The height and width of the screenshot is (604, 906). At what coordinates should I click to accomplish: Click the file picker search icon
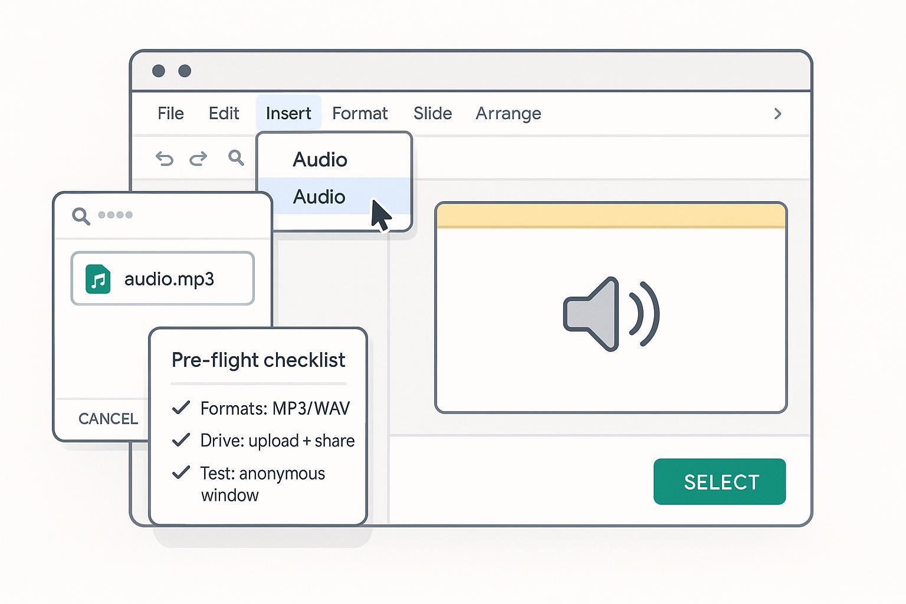(81, 216)
